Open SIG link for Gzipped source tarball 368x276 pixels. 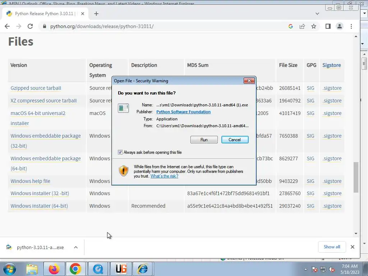click(x=310, y=88)
